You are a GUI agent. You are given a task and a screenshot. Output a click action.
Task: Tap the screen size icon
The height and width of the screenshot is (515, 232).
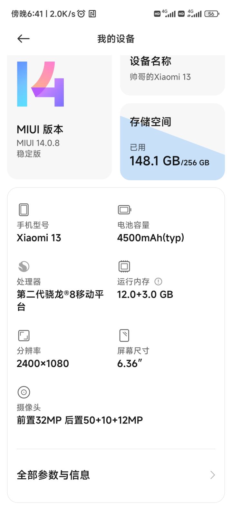point(124,335)
